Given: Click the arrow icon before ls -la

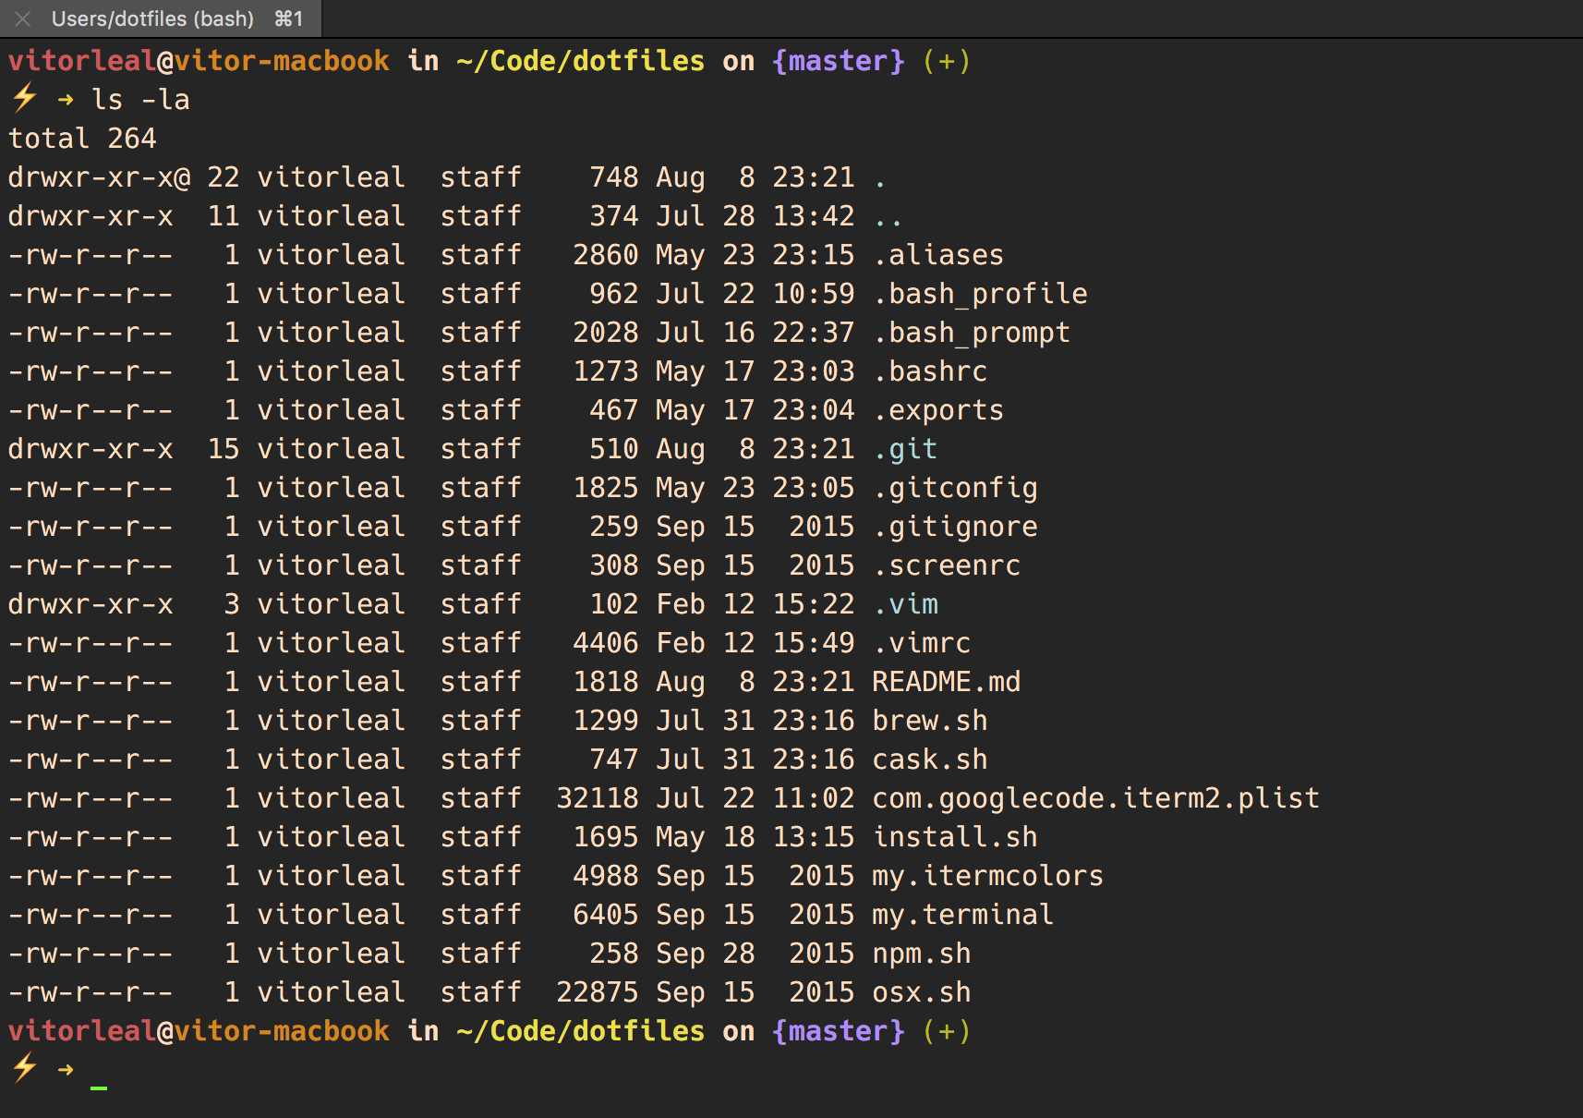Looking at the screenshot, I should 66,100.
